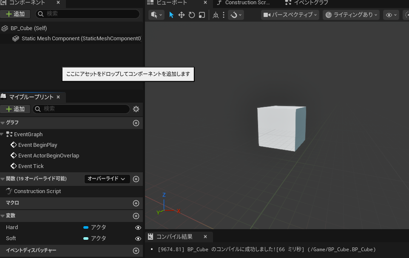This screenshot has width=409, height=258.
Task: Click 追加 button in マイブループリント panel
Action: [15, 109]
